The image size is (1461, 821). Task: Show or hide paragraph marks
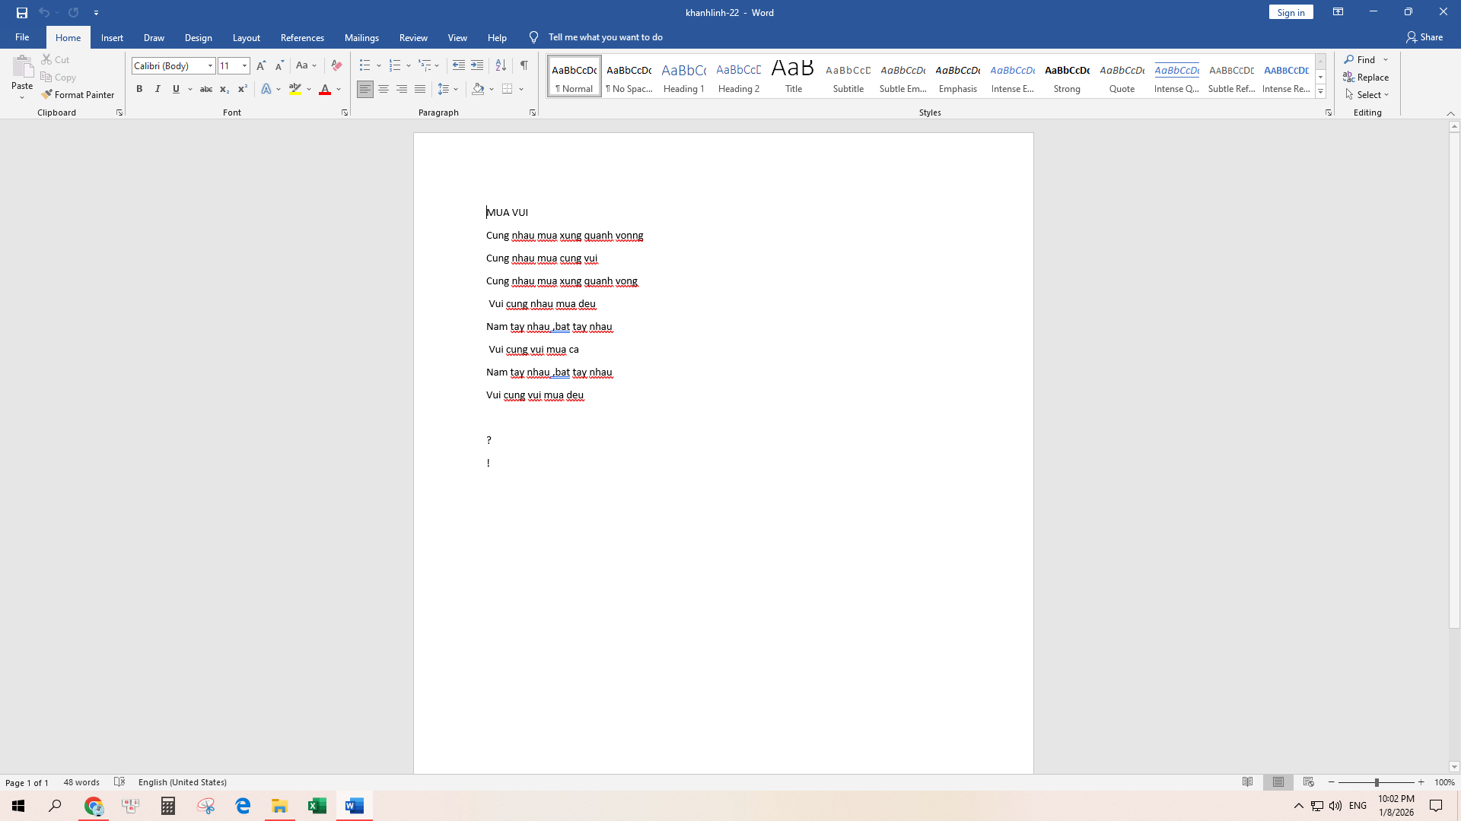click(524, 66)
